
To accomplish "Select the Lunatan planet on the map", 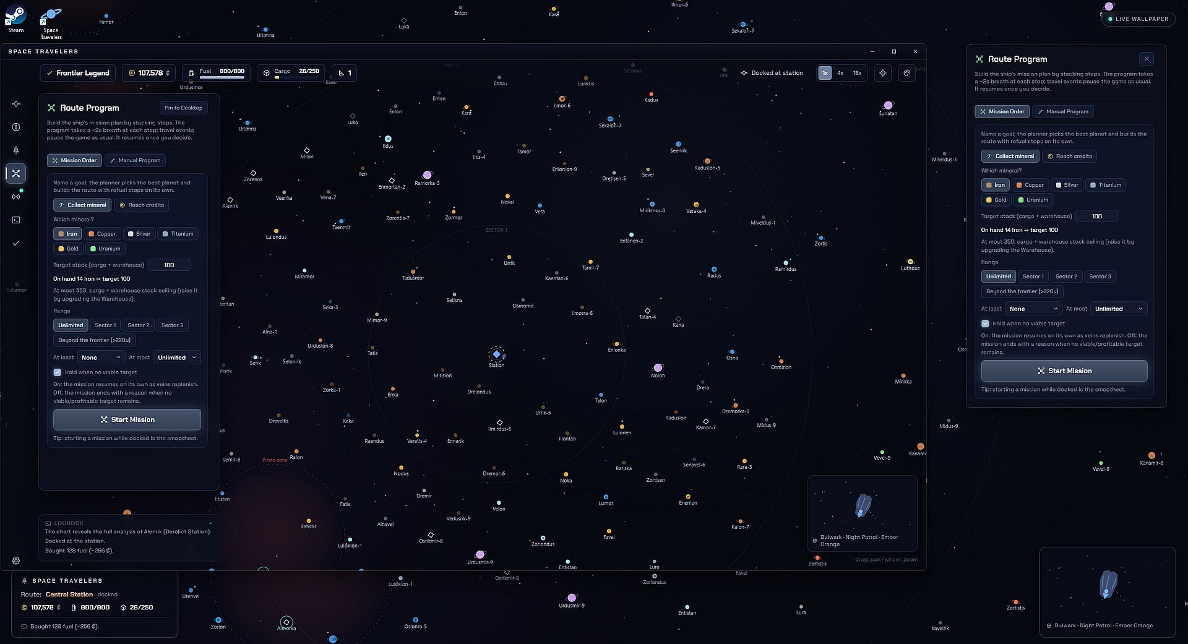I will pos(889,105).
